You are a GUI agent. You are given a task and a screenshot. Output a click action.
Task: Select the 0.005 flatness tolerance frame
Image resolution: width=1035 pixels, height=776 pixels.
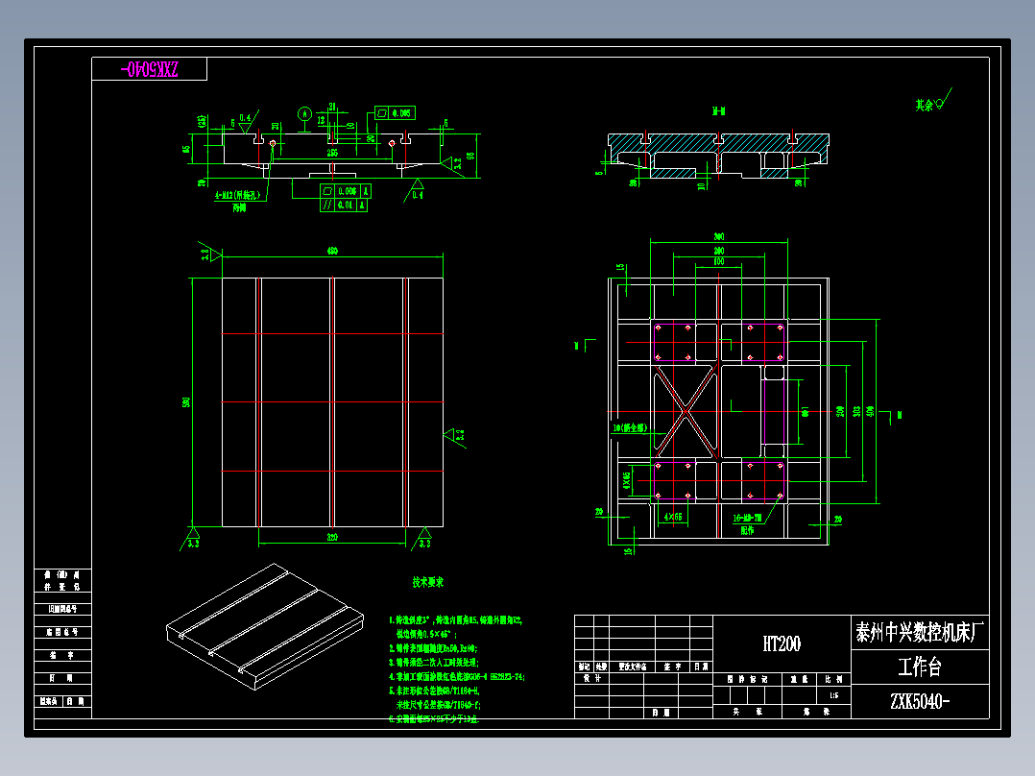395,113
